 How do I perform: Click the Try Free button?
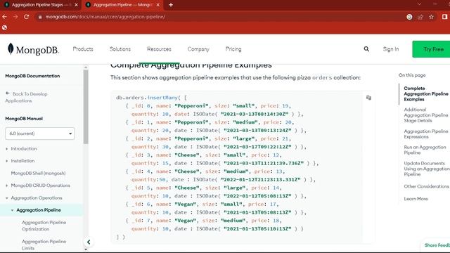[431, 49]
